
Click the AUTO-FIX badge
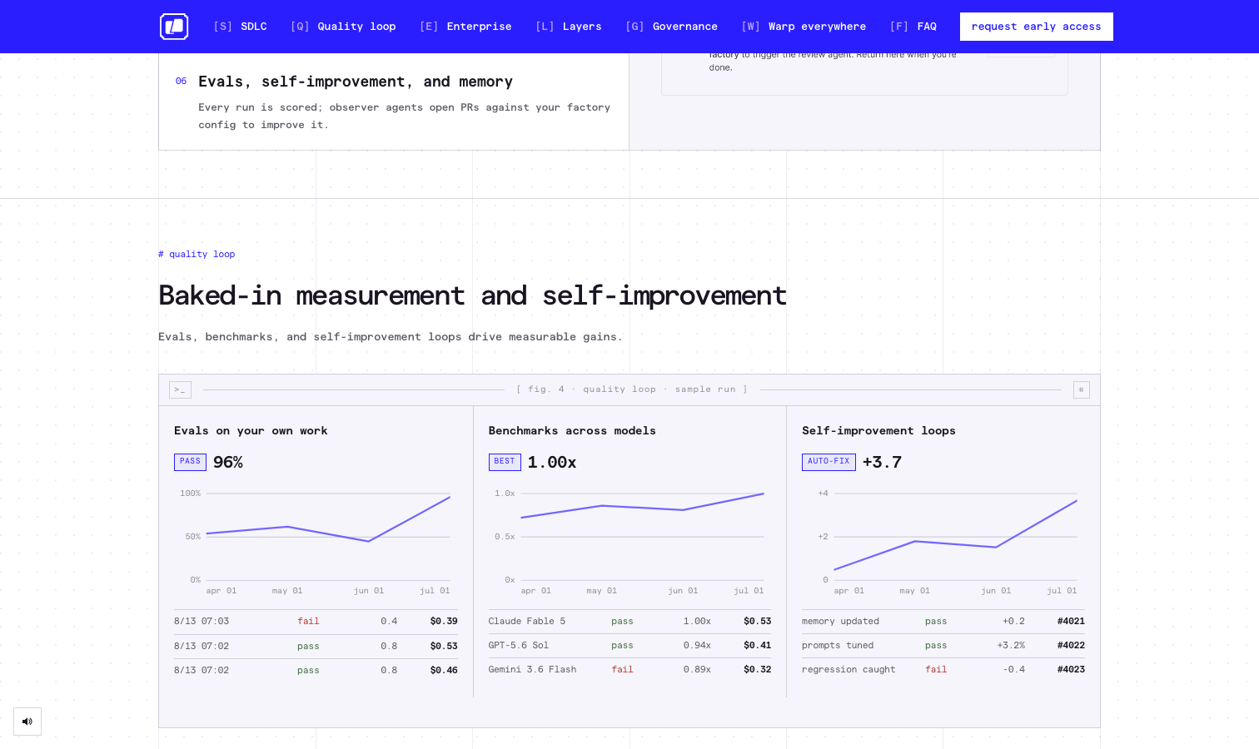coord(829,462)
